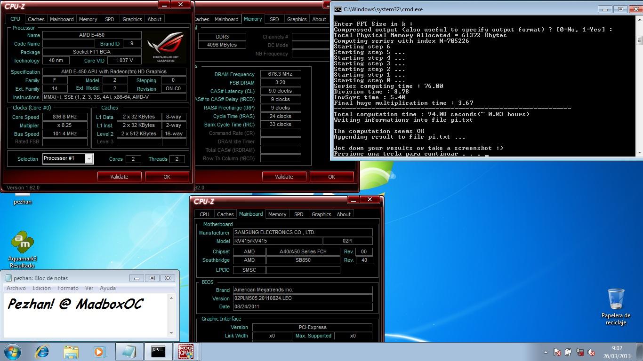
Task: Click Southbridge model SB850 field
Action: [303, 260]
